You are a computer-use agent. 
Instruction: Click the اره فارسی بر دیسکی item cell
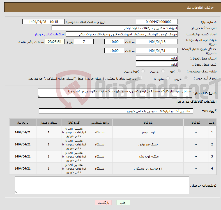pos(148,168)
